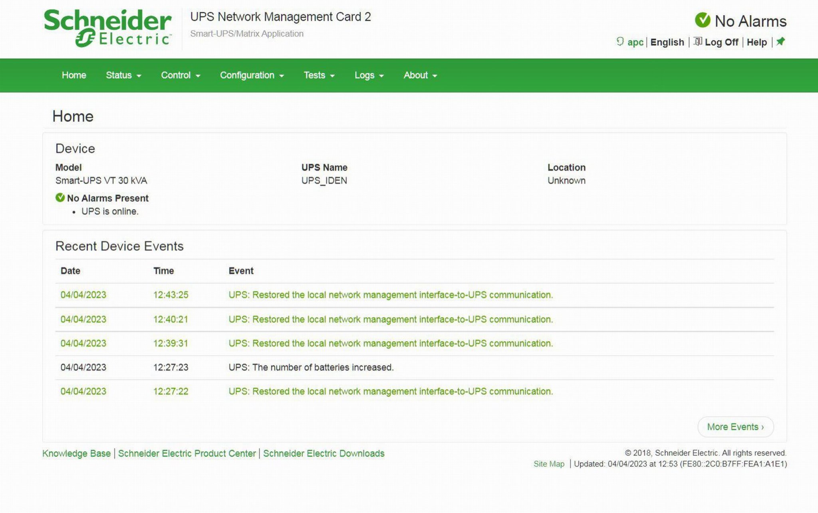Click the 12:27:22 time cell
The image size is (818, 513).
(x=171, y=391)
